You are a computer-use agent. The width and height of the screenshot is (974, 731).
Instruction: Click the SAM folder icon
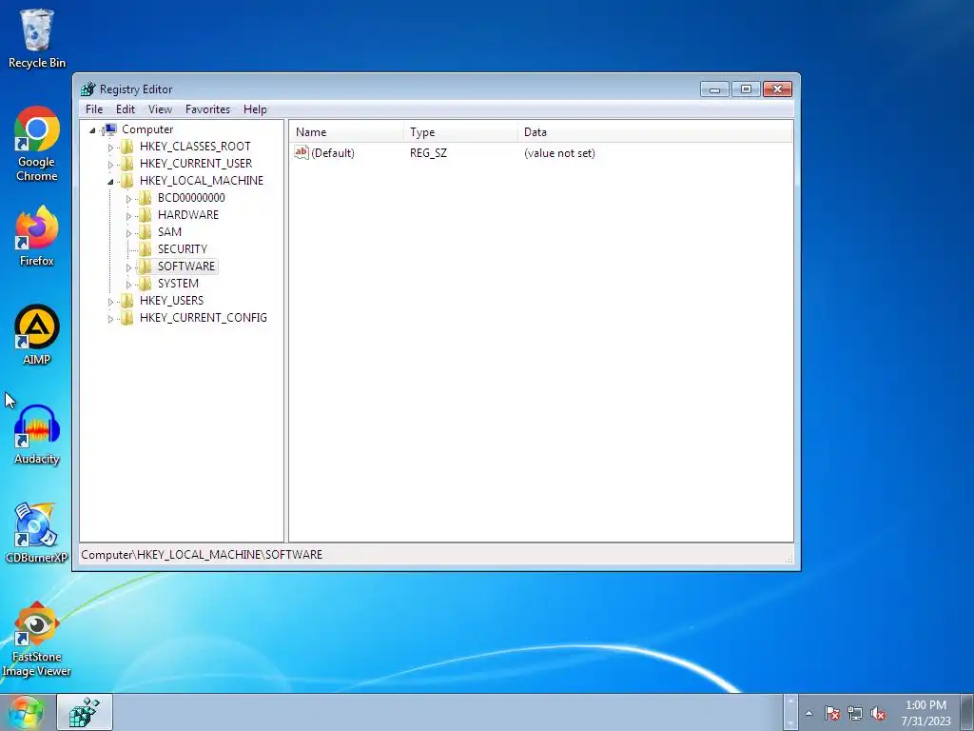pos(146,232)
